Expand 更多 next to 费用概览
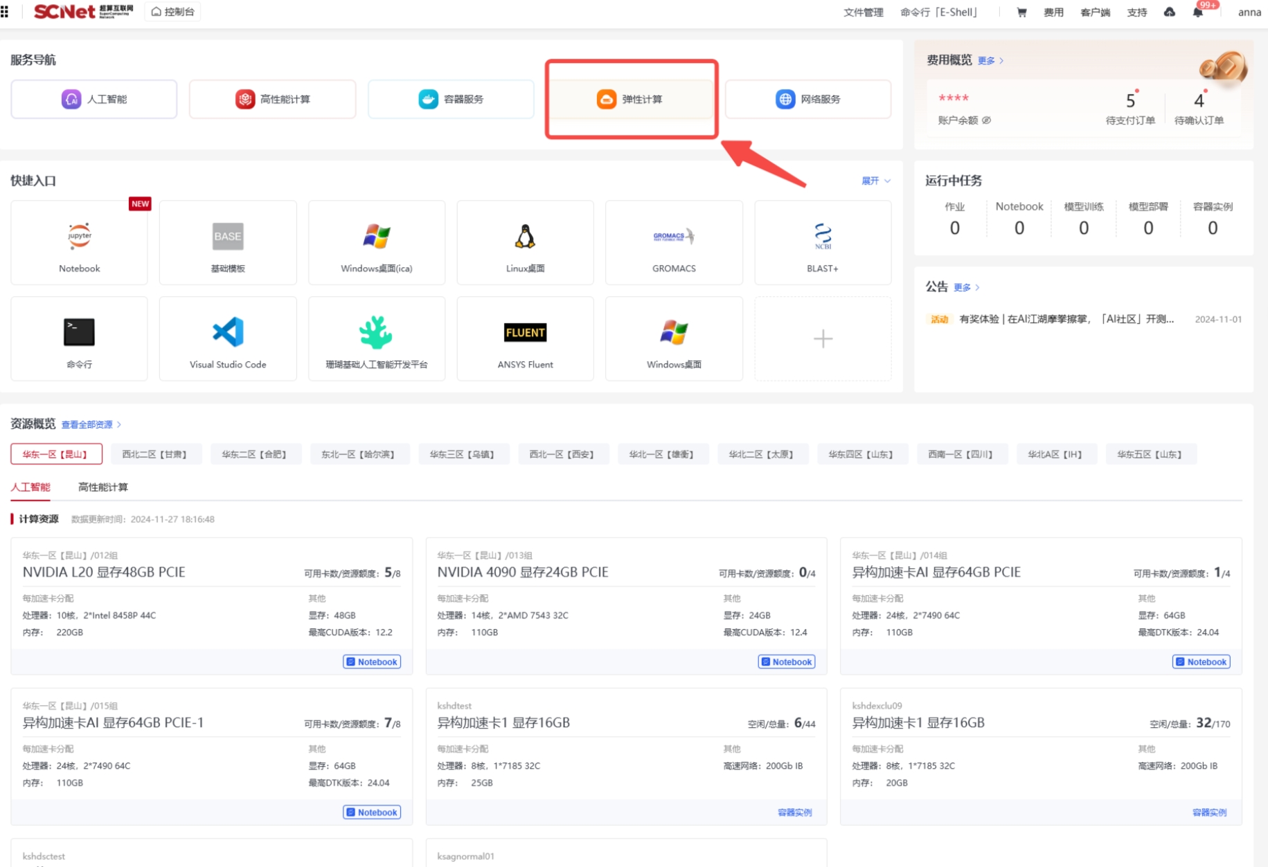Image resolution: width=1268 pixels, height=867 pixels. pyautogui.click(x=990, y=61)
